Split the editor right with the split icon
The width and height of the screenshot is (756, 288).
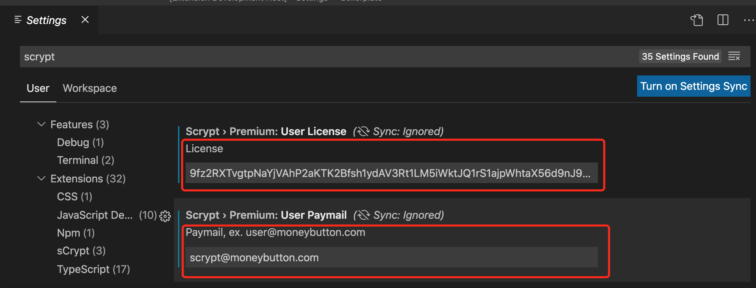723,20
